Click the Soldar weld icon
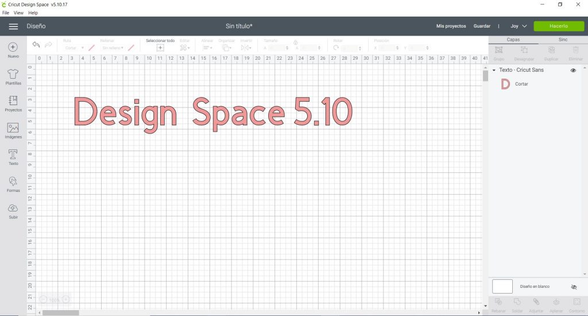The image size is (588, 316). (x=517, y=302)
